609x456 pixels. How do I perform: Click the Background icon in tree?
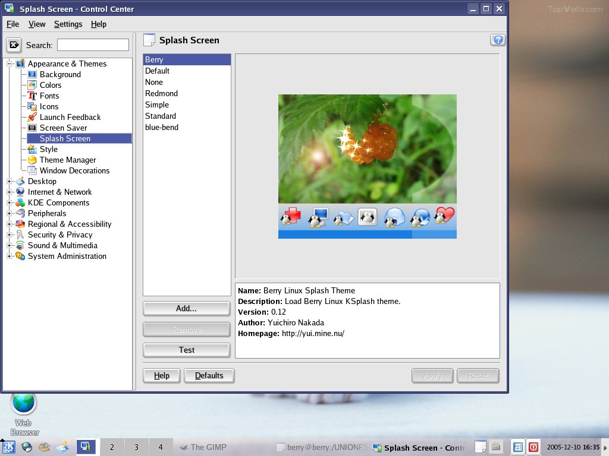click(x=32, y=74)
